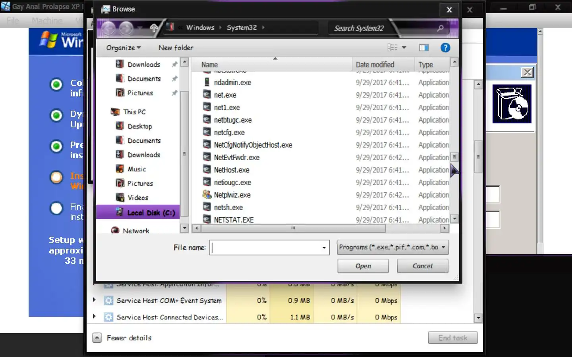572x357 pixels.
Task: Click the horizontal scrollbar thumb of file list
Action: pos(293,228)
